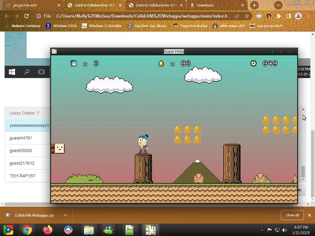Open the Action Center flag tray icon
This screenshot has width=315, height=236.
[269, 230]
